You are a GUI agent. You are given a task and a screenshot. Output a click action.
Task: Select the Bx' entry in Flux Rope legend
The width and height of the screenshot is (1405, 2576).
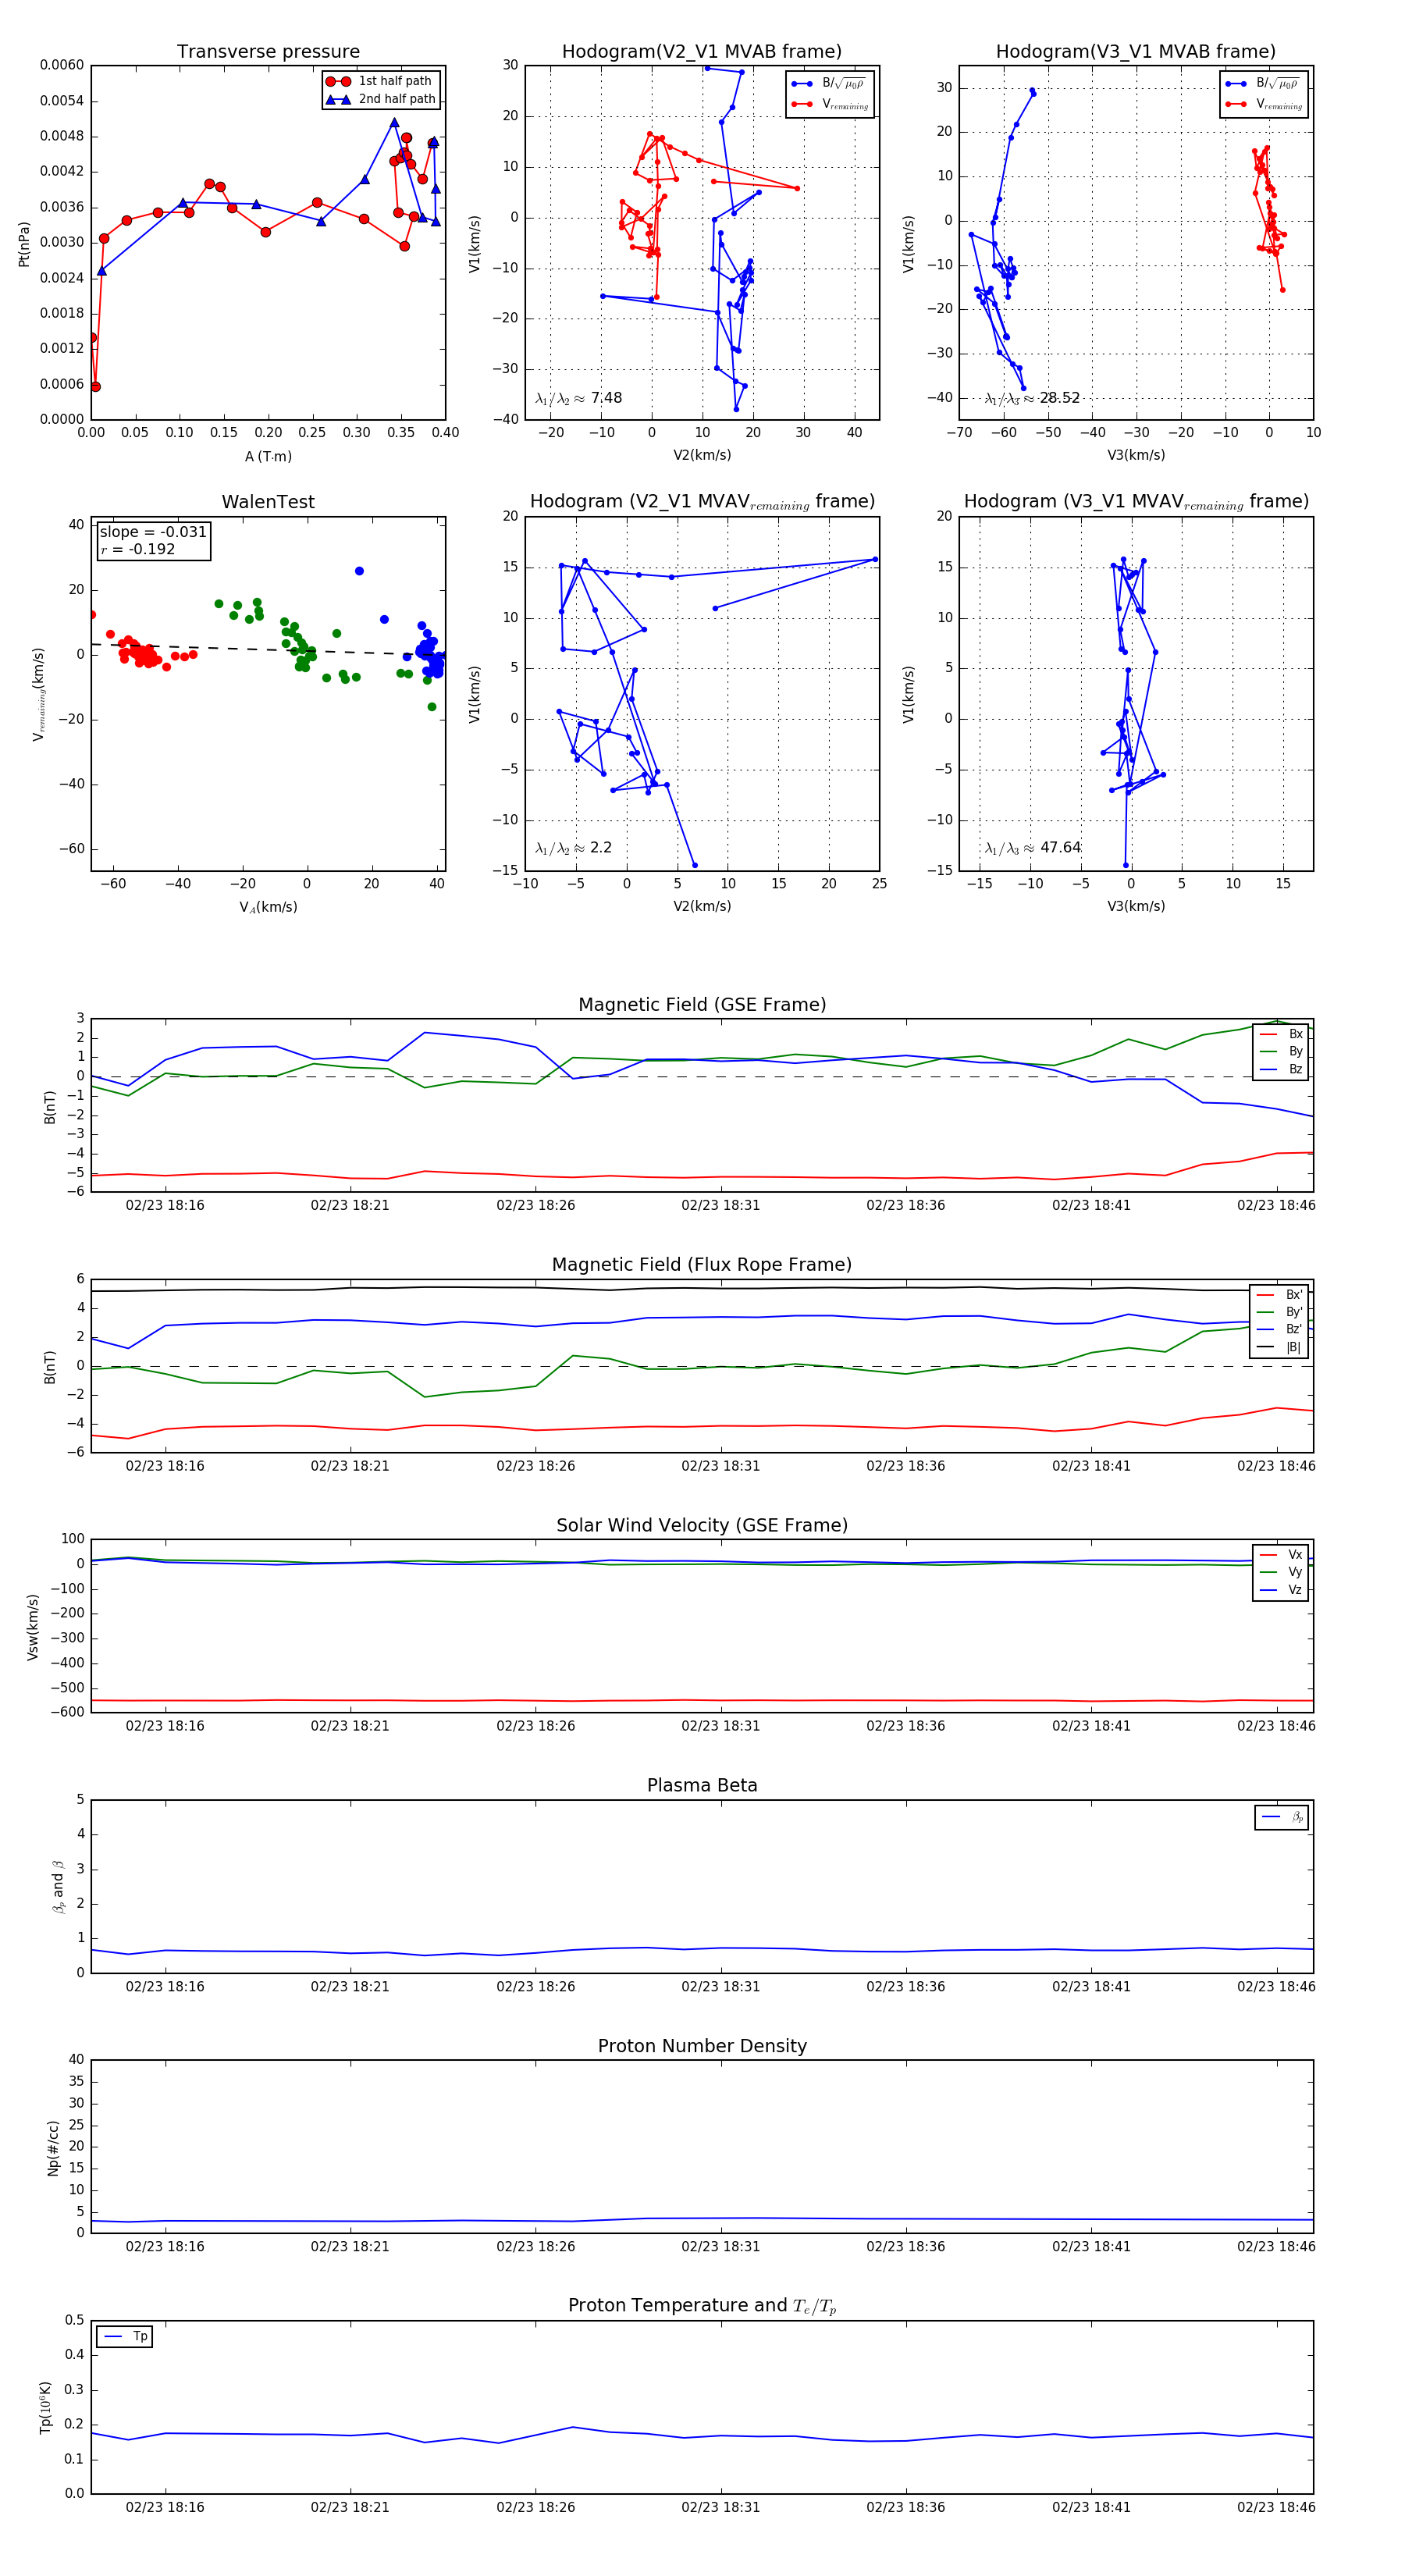pyautogui.click(x=1280, y=1295)
